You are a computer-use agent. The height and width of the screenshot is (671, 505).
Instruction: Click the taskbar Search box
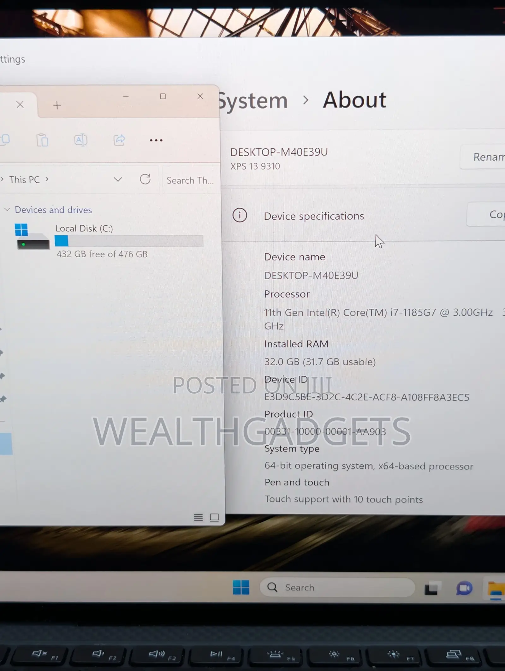[337, 587]
